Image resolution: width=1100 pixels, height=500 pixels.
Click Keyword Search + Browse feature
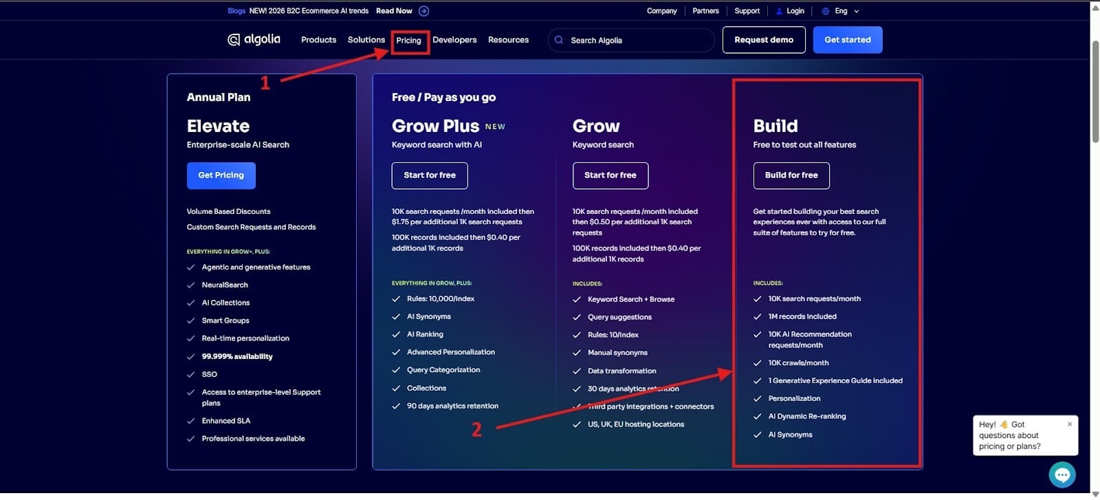point(631,299)
